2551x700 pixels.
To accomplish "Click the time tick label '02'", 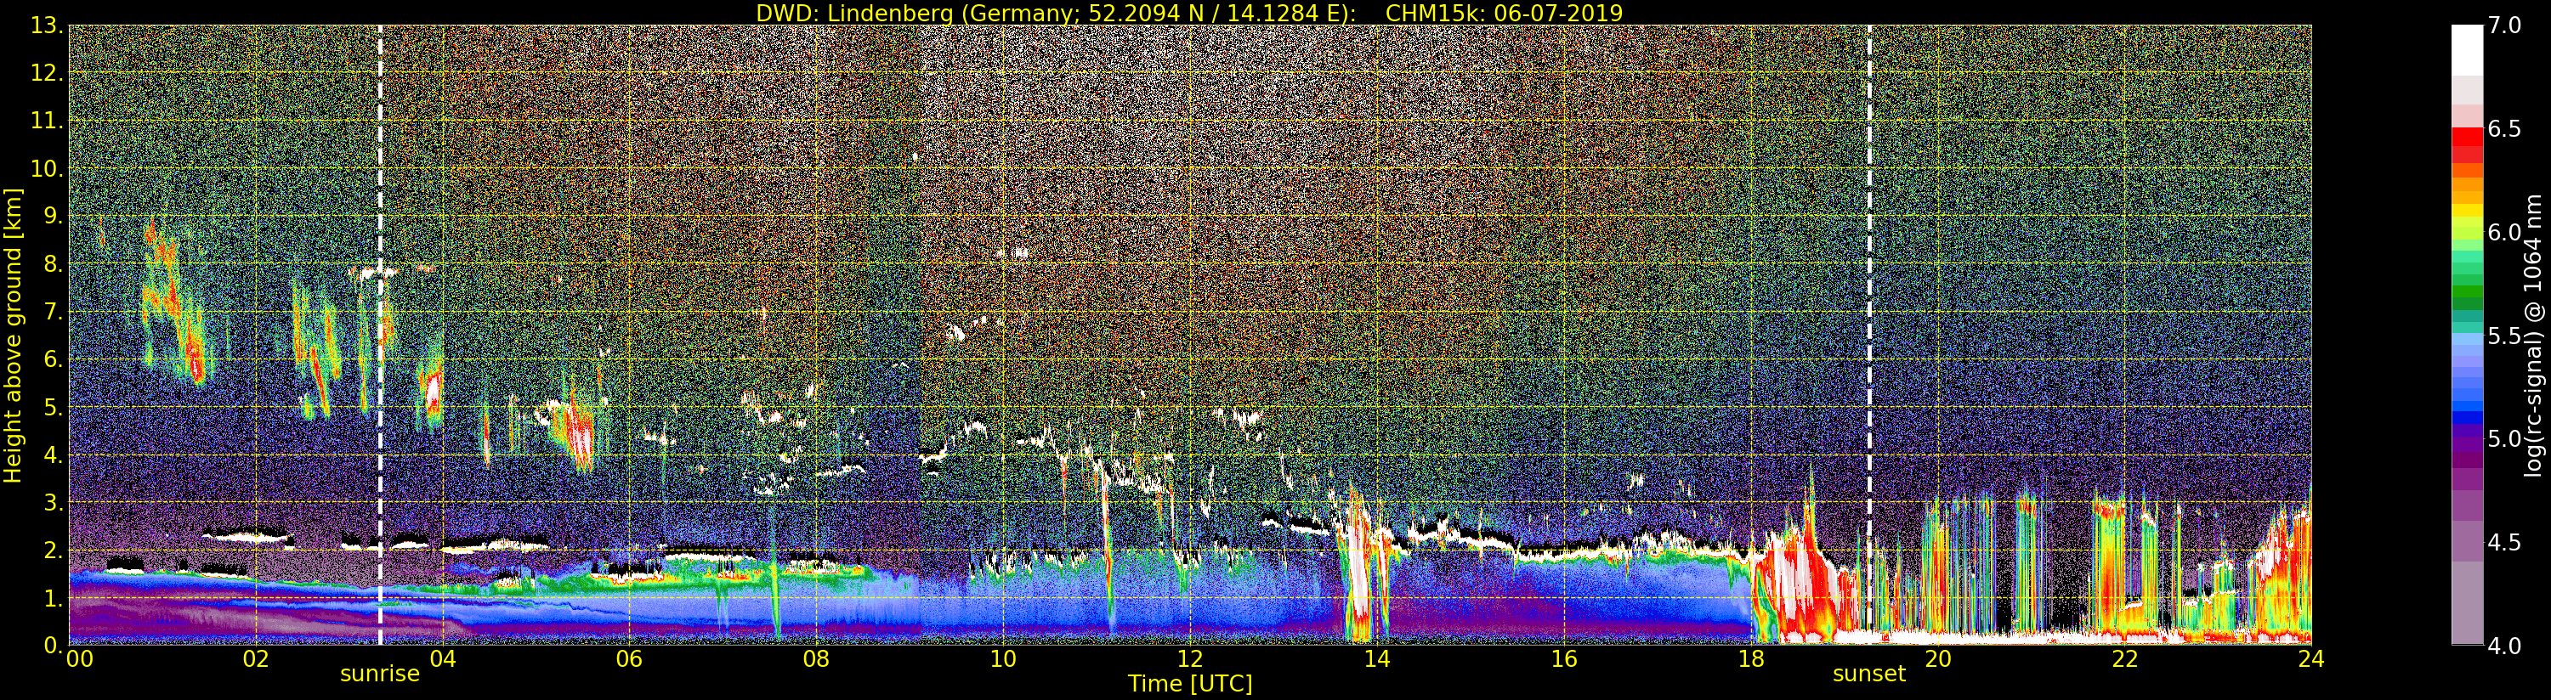I will point(256,658).
